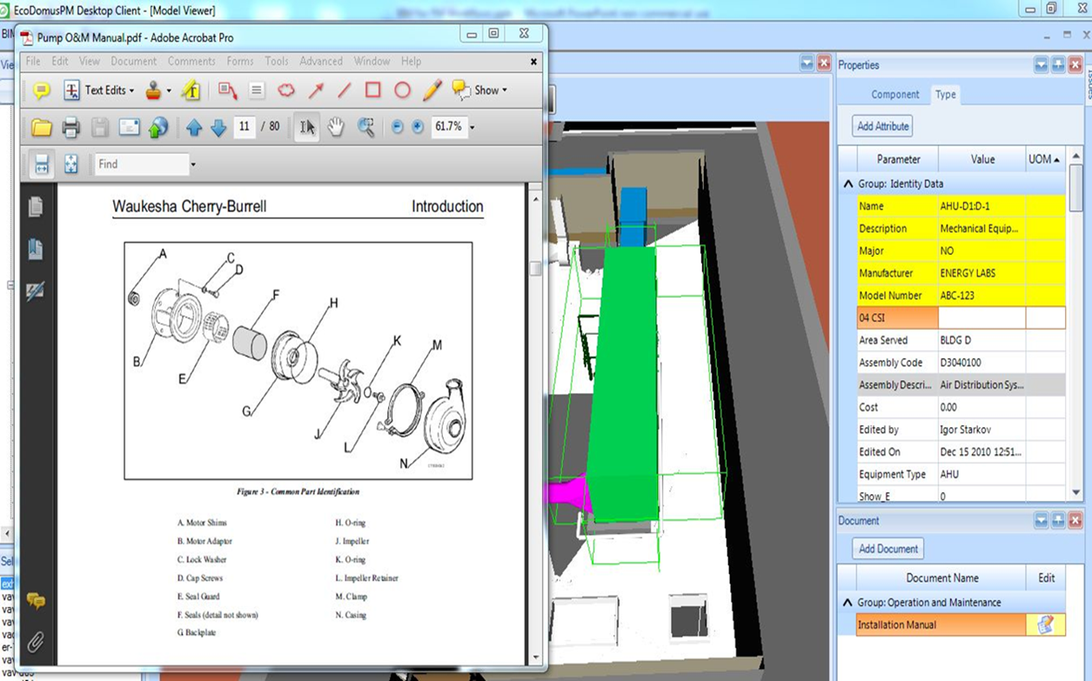Screen dimensions: 1092x681
Task: Click the Marquee Zoom magnifier tool
Action: [x=365, y=128]
